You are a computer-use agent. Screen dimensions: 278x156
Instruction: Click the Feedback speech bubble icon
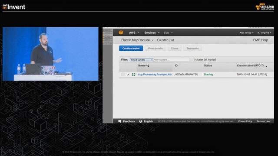click(120, 121)
